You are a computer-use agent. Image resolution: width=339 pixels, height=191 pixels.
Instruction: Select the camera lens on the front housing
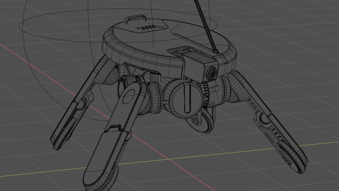(x=212, y=72)
